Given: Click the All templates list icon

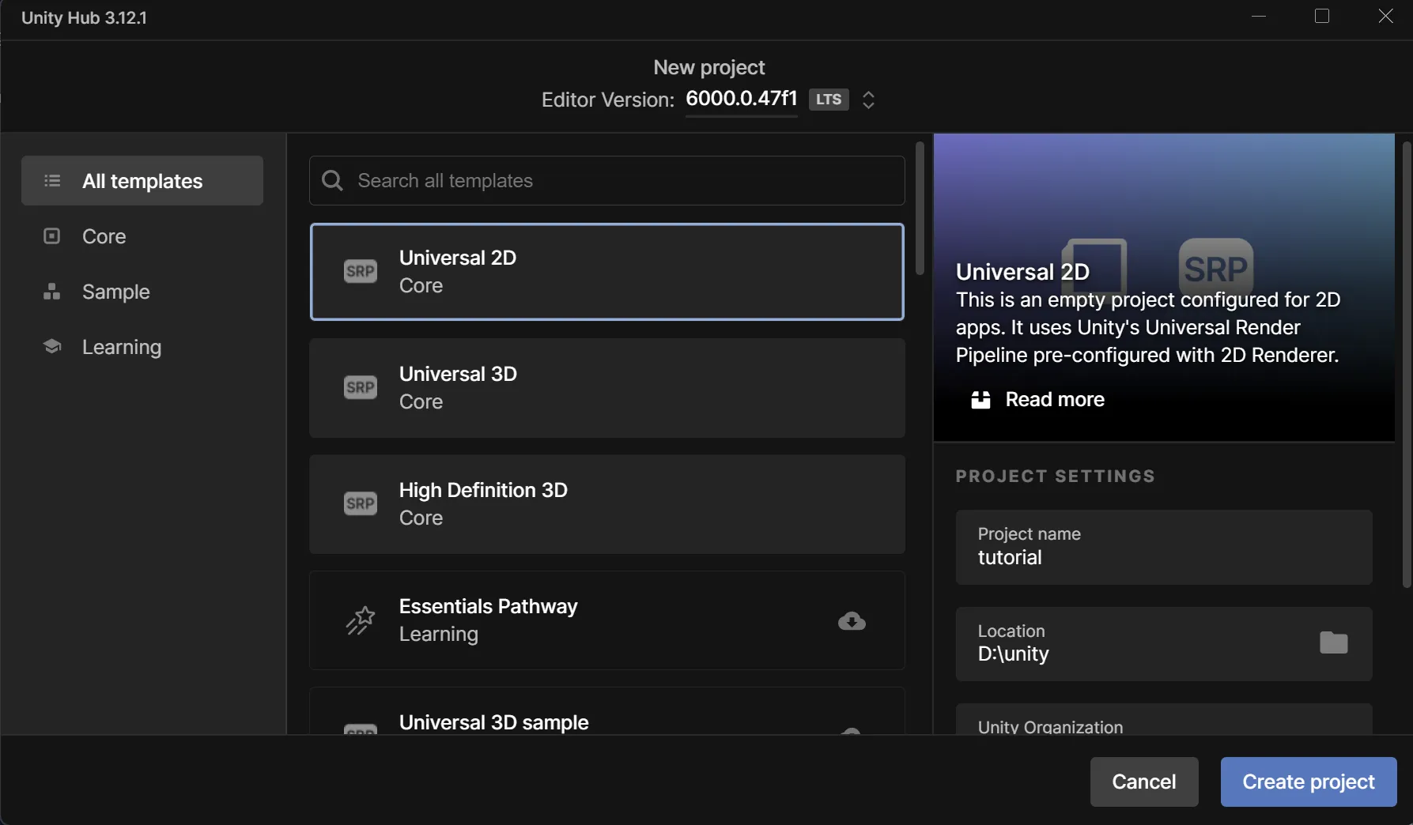Looking at the screenshot, I should point(51,180).
